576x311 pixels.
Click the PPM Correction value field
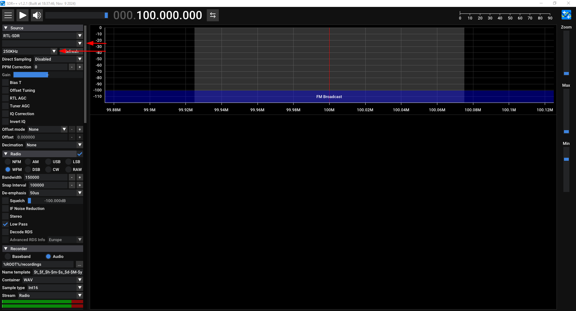click(x=50, y=67)
